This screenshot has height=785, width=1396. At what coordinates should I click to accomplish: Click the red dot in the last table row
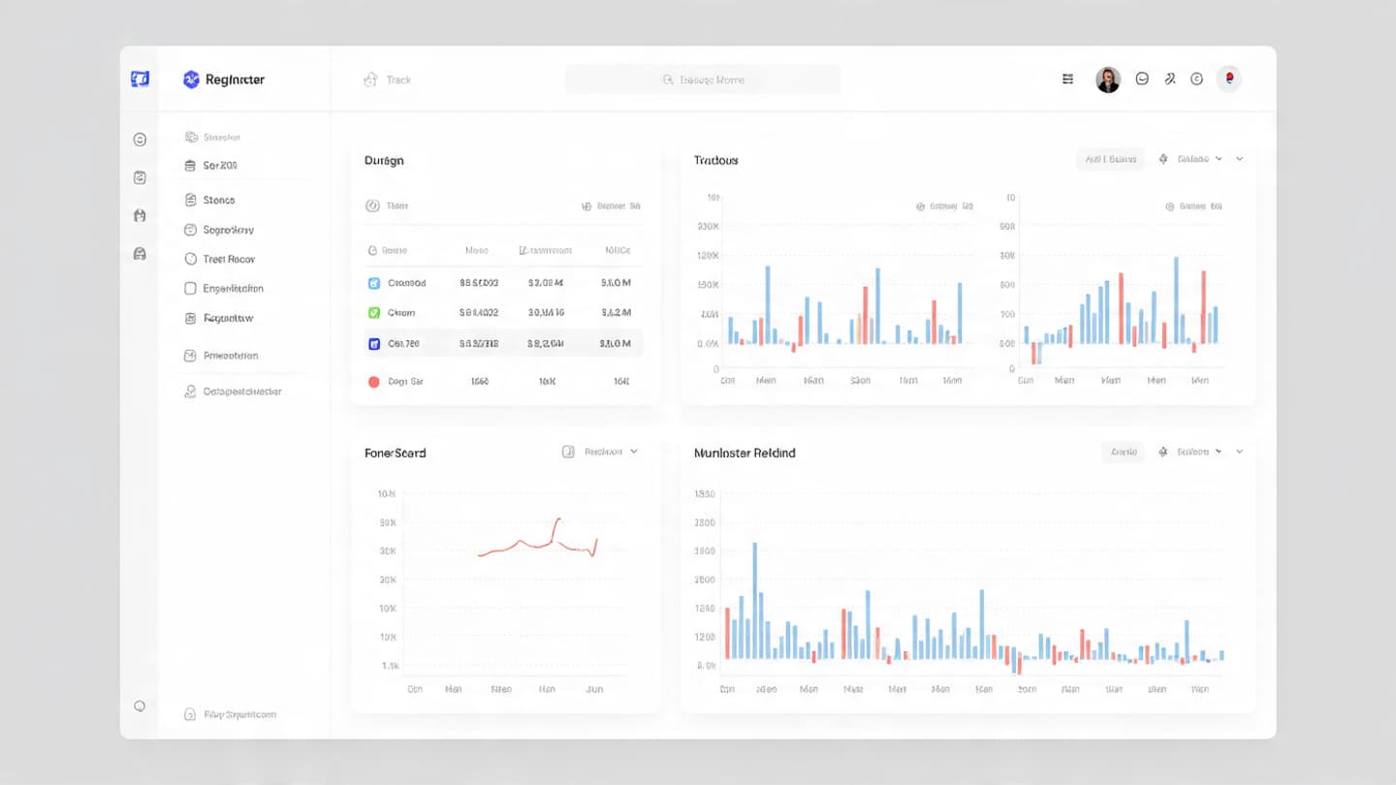(374, 382)
